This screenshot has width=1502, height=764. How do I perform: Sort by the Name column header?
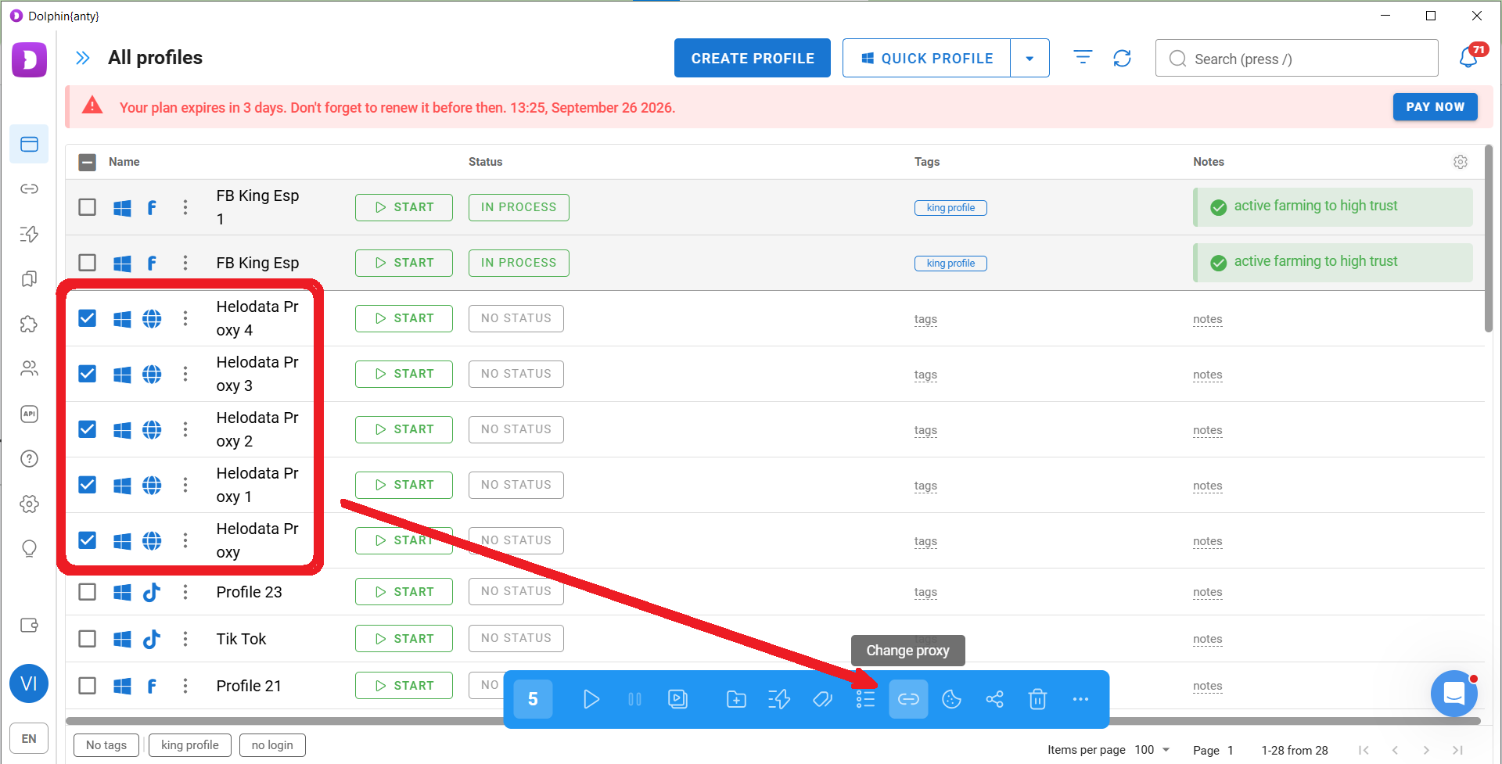coord(124,162)
